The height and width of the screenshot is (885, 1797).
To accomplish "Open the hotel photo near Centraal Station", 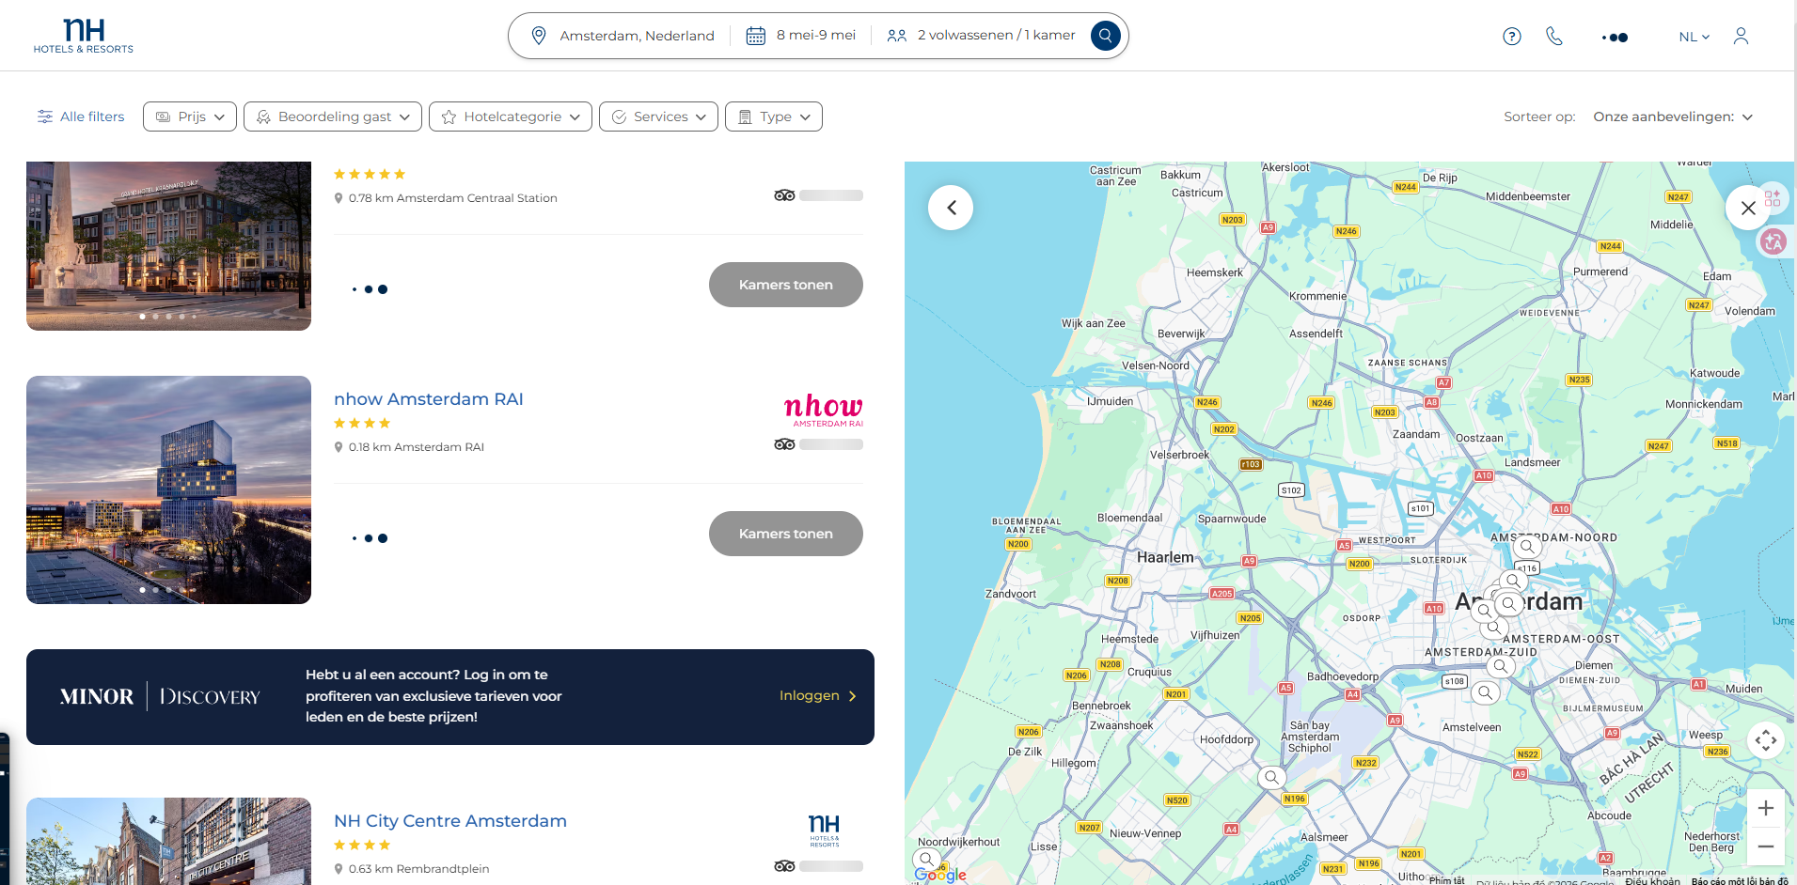I will (168, 246).
